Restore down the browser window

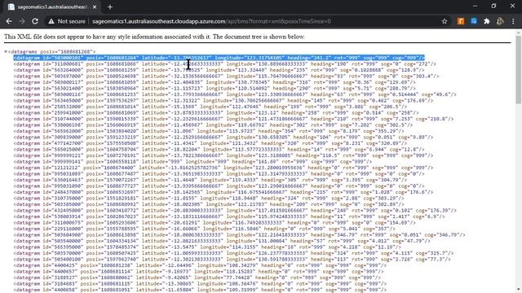(493, 6)
